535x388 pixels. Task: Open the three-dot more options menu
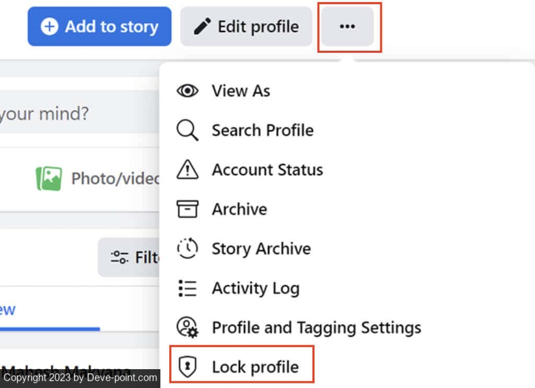[x=347, y=26]
